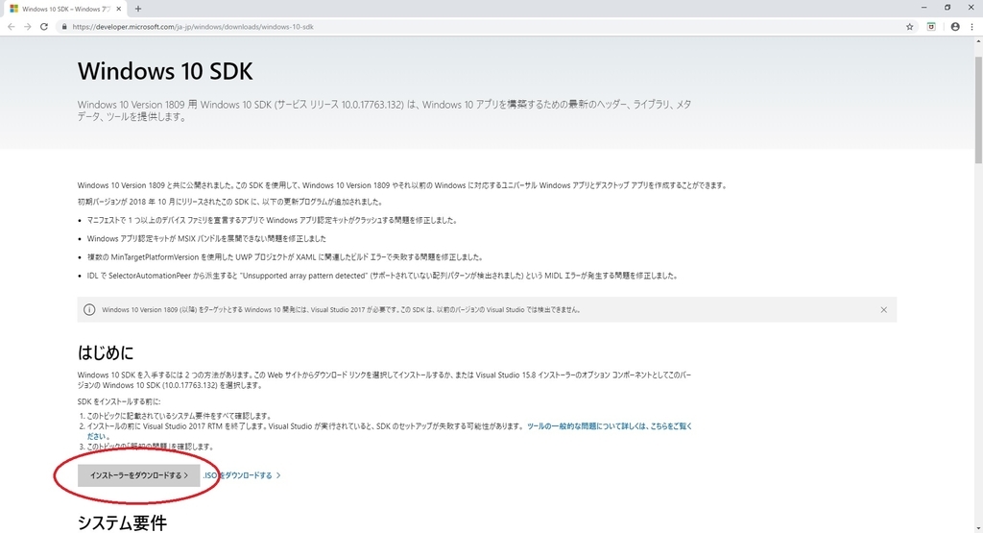983x533 pixels.
Task: Reload the page with the refresh icon
Action: coord(44,27)
